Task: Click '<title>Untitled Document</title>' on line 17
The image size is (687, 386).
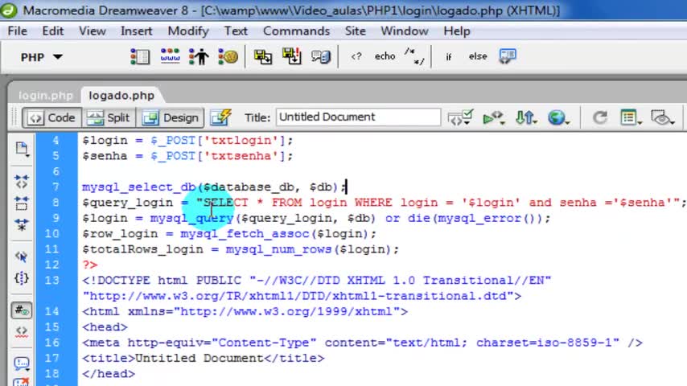Action: 204,359
